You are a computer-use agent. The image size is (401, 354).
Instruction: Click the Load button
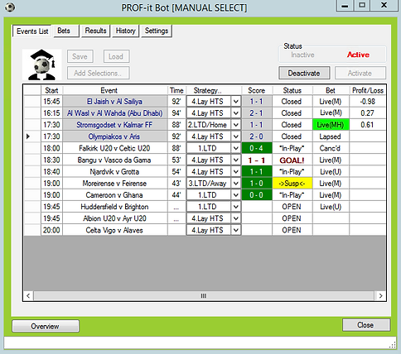click(116, 56)
